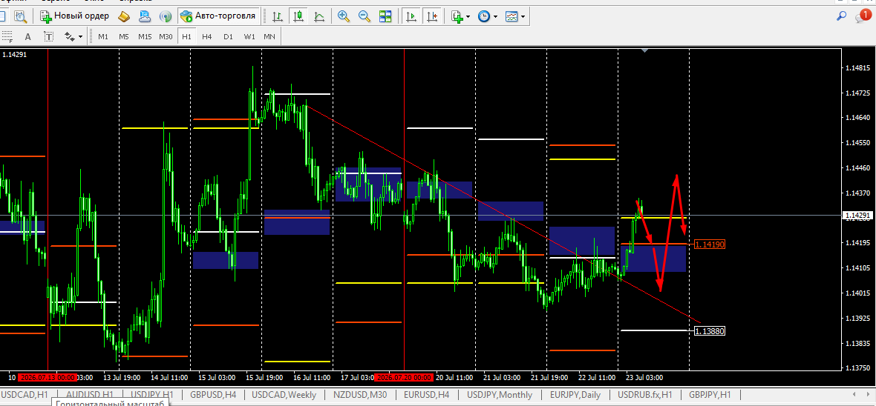Image resolution: width=876 pixels, height=406 pixels.
Task: Open the GBPJPY,H1 chart tab
Action: coord(710,395)
